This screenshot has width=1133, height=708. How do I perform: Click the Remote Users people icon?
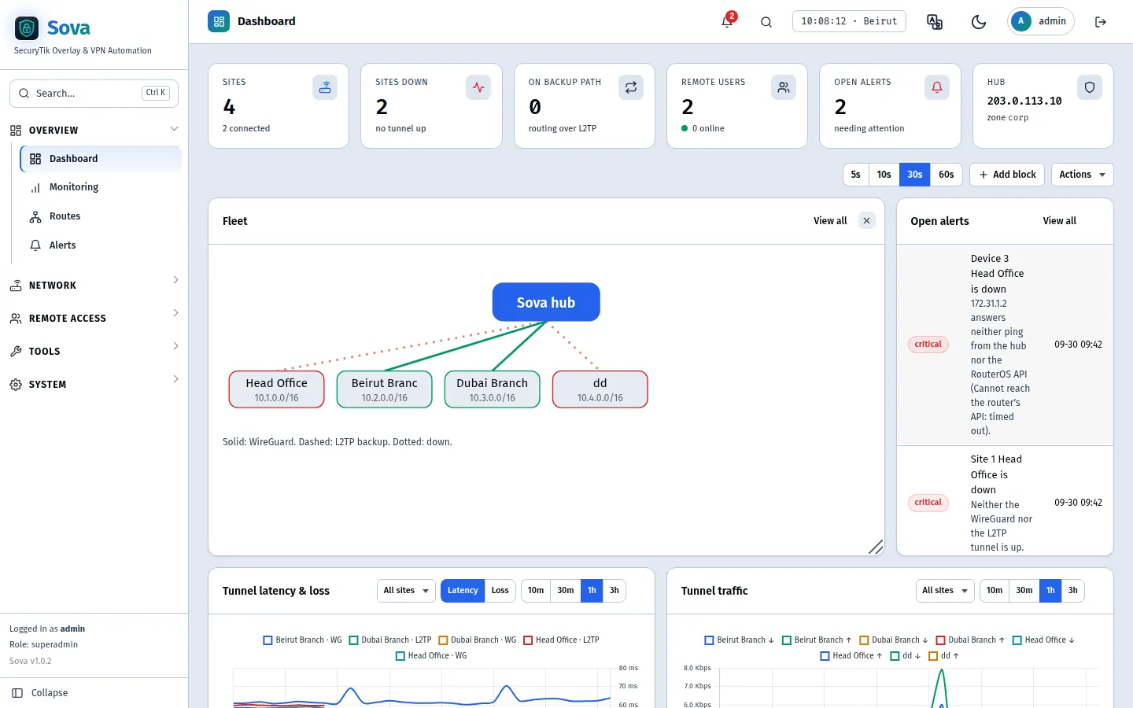pyautogui.click(x=784, y=87)
